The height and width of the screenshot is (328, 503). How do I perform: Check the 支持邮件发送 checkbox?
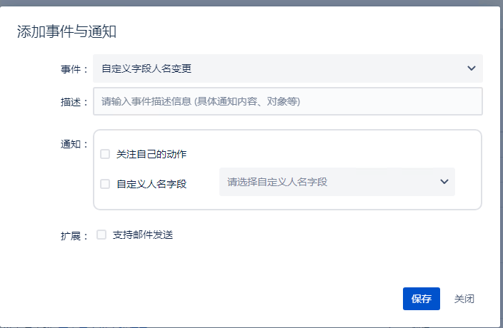[101, 235]
